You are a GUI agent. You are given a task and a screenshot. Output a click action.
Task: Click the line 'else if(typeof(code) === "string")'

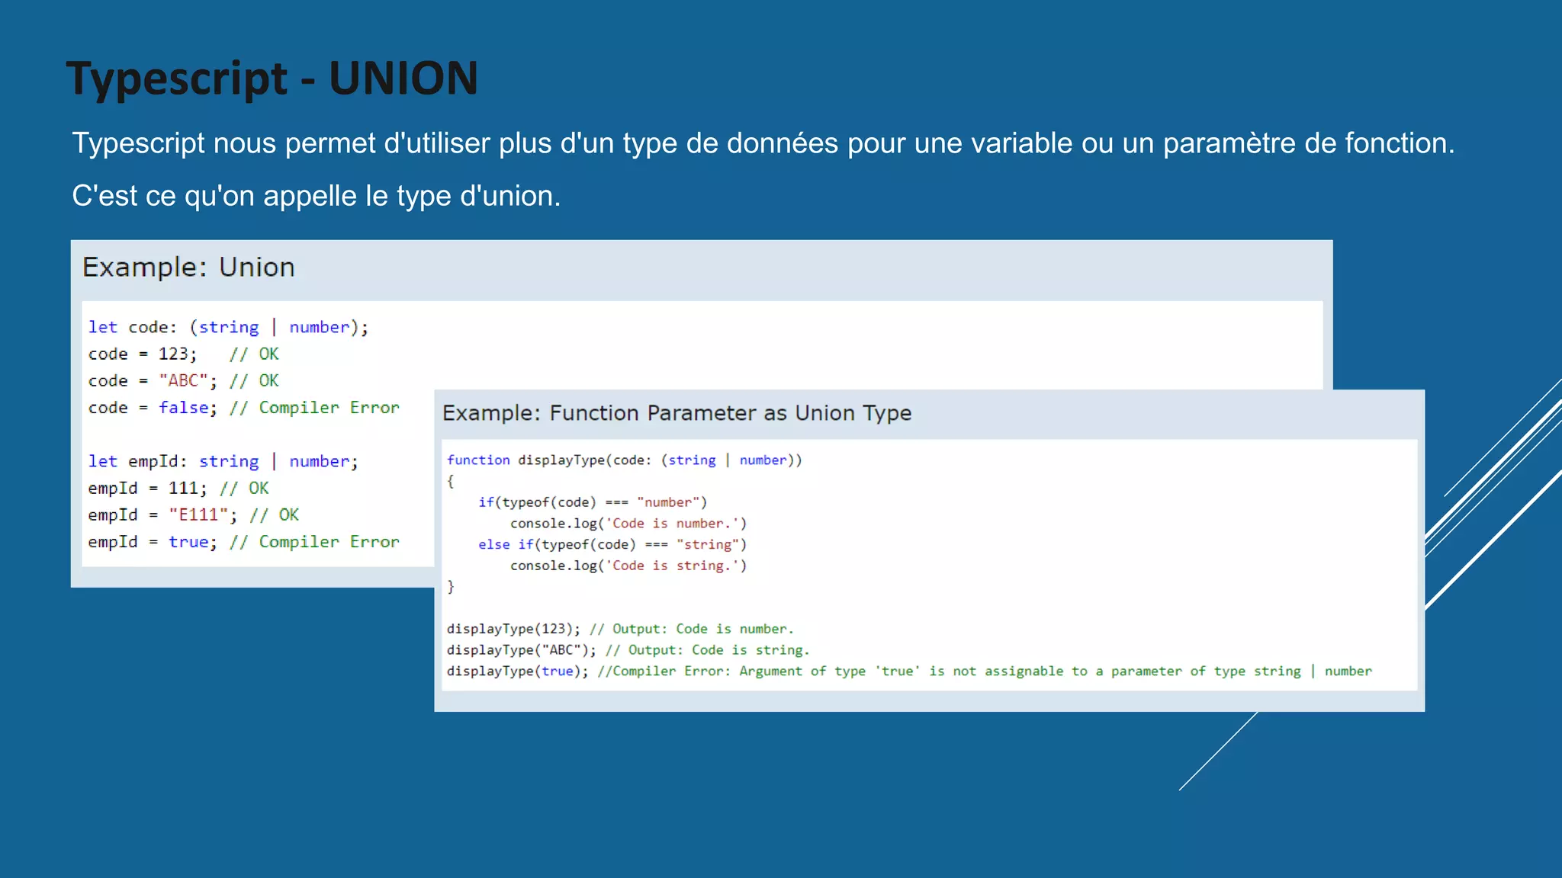612,544
